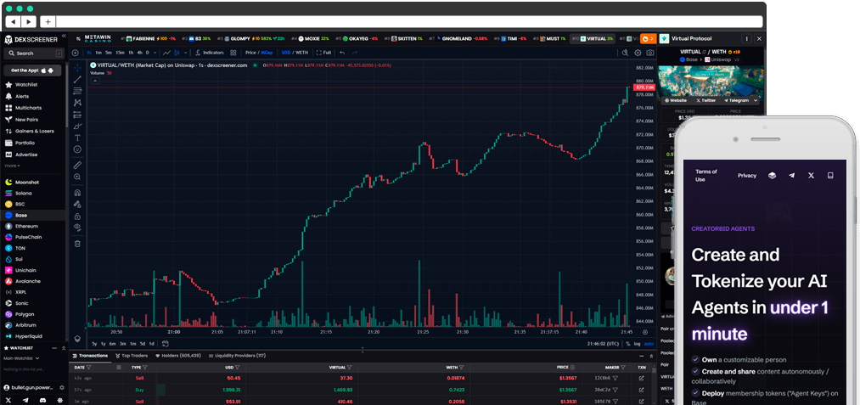Expand more social links chevron after Telegram
The image size is (860, 405).
tap(756, 100)
